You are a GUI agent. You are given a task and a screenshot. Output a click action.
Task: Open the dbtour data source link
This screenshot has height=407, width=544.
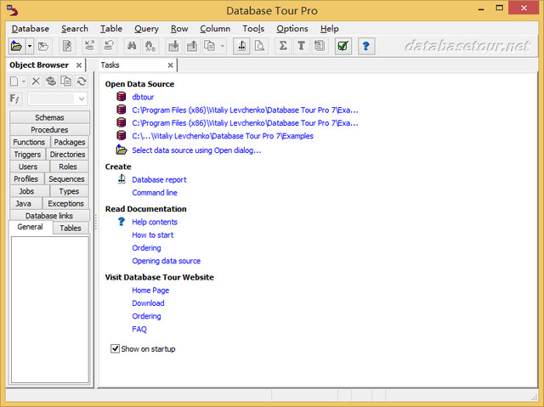tap(143, 97)
